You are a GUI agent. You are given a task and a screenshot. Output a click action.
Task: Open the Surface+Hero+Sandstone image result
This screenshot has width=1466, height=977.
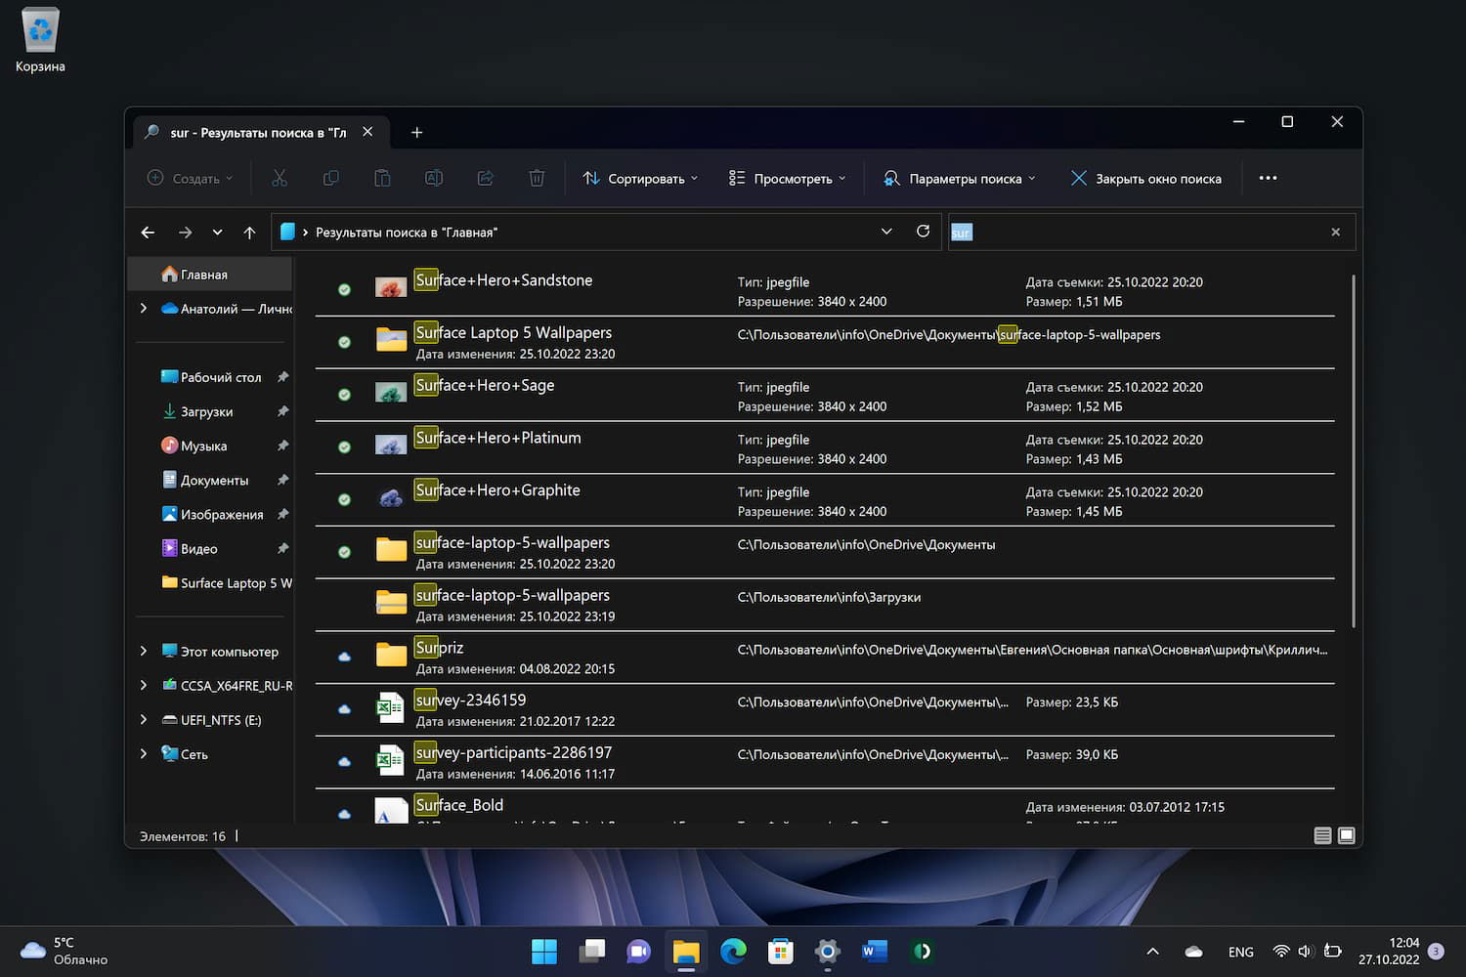pyautogui.click(x=504, y=280)
